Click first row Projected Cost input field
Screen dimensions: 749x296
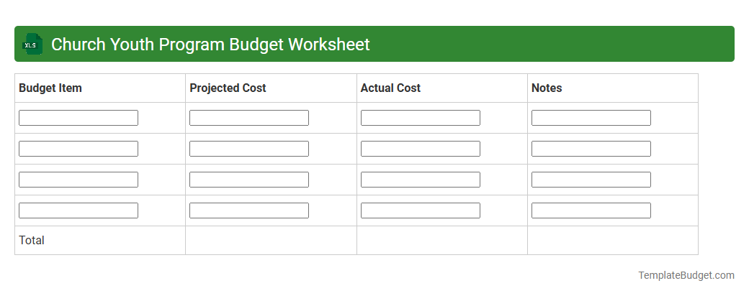point(249,118)
